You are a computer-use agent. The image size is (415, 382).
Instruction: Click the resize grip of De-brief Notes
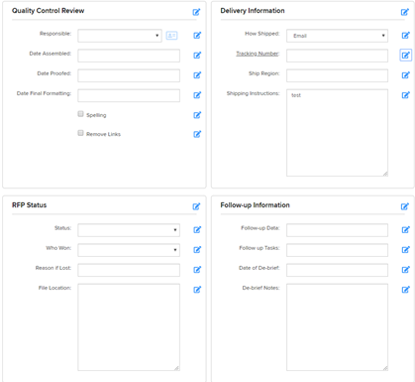(x=385, y=368)
